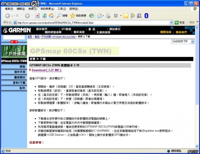
Task: Click the grey square Edit toolbar icon
Action: point(116,16)
